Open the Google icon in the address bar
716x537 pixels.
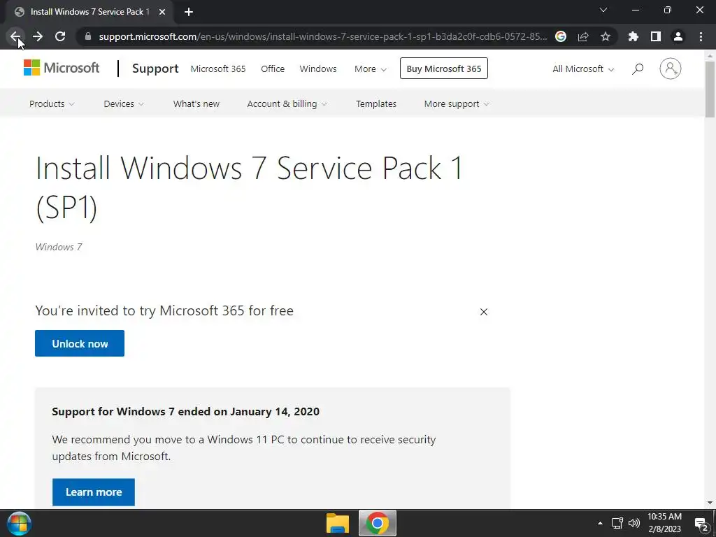[x=561, y=36]
